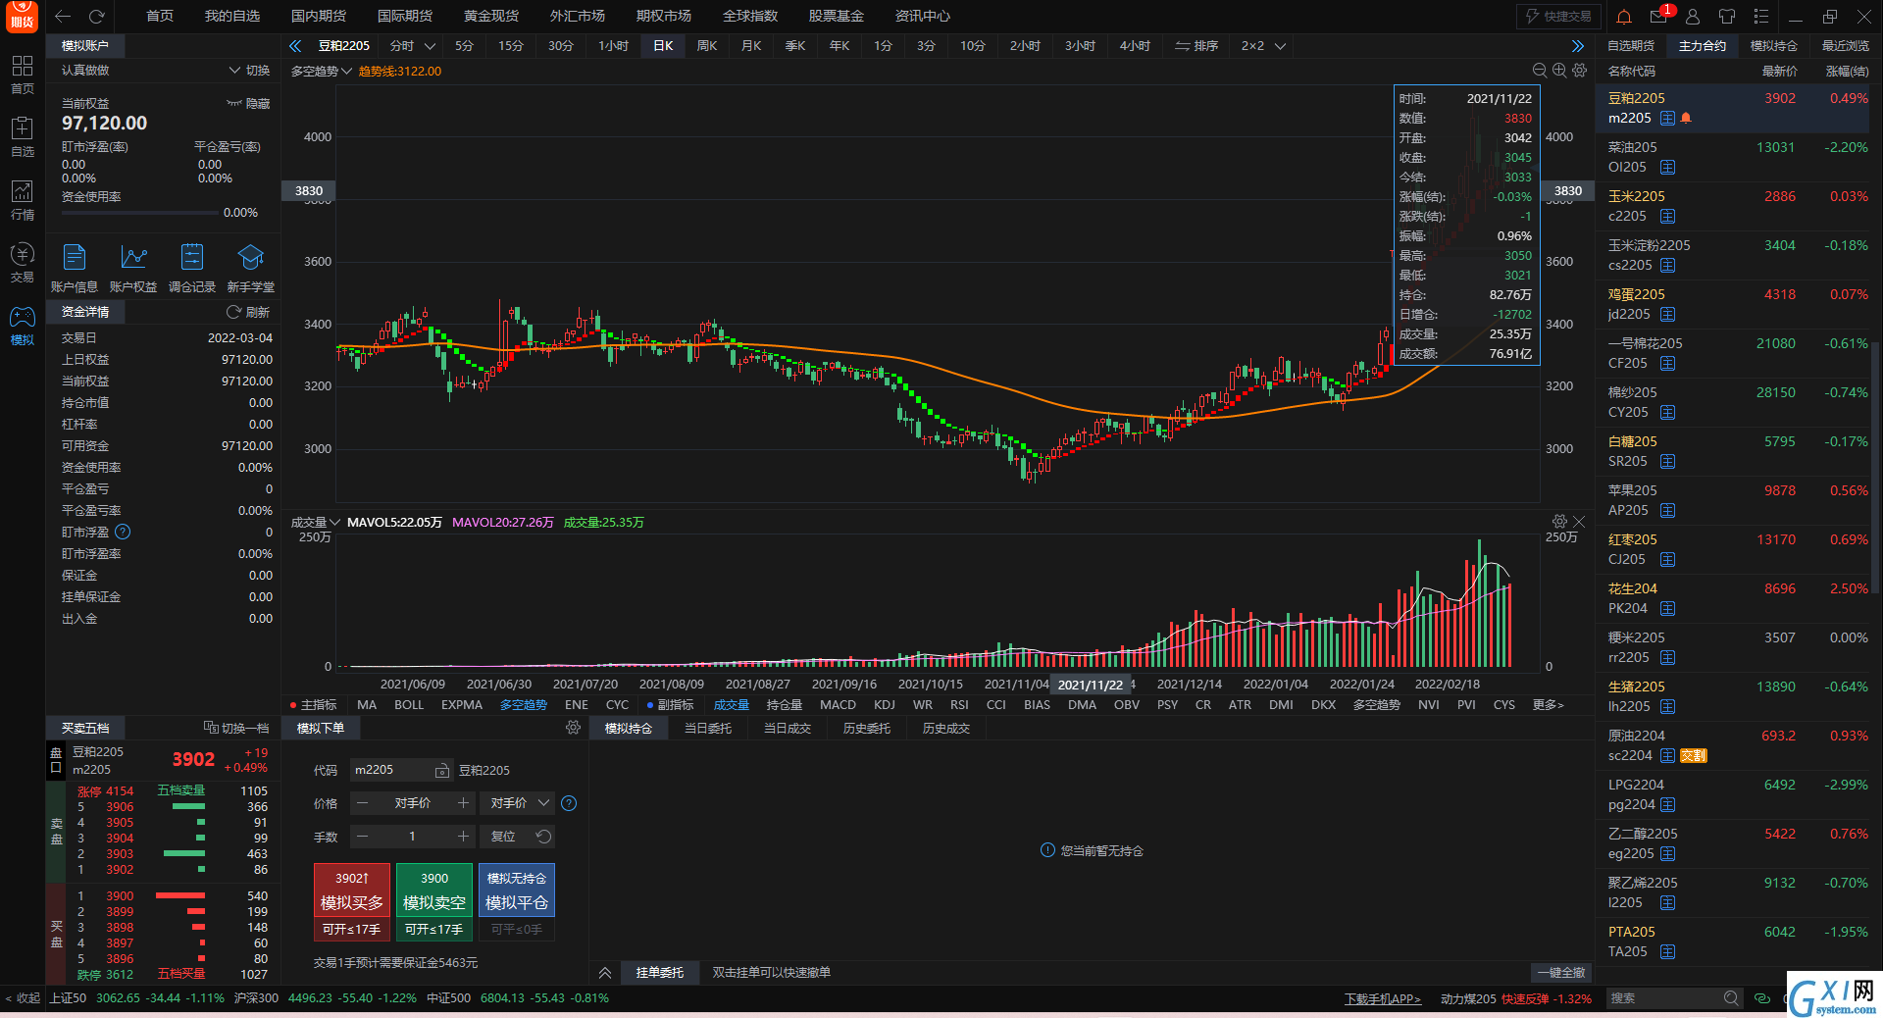Image resolution: width=1883 pixels, height=1018 pixels.
Task: Open the 行情 market quotes sidebar icon
Action: click(x=23, y=199)
